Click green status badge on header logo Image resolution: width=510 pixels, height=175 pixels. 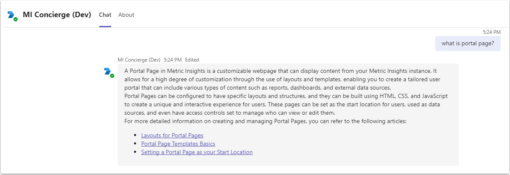point(16,19)
